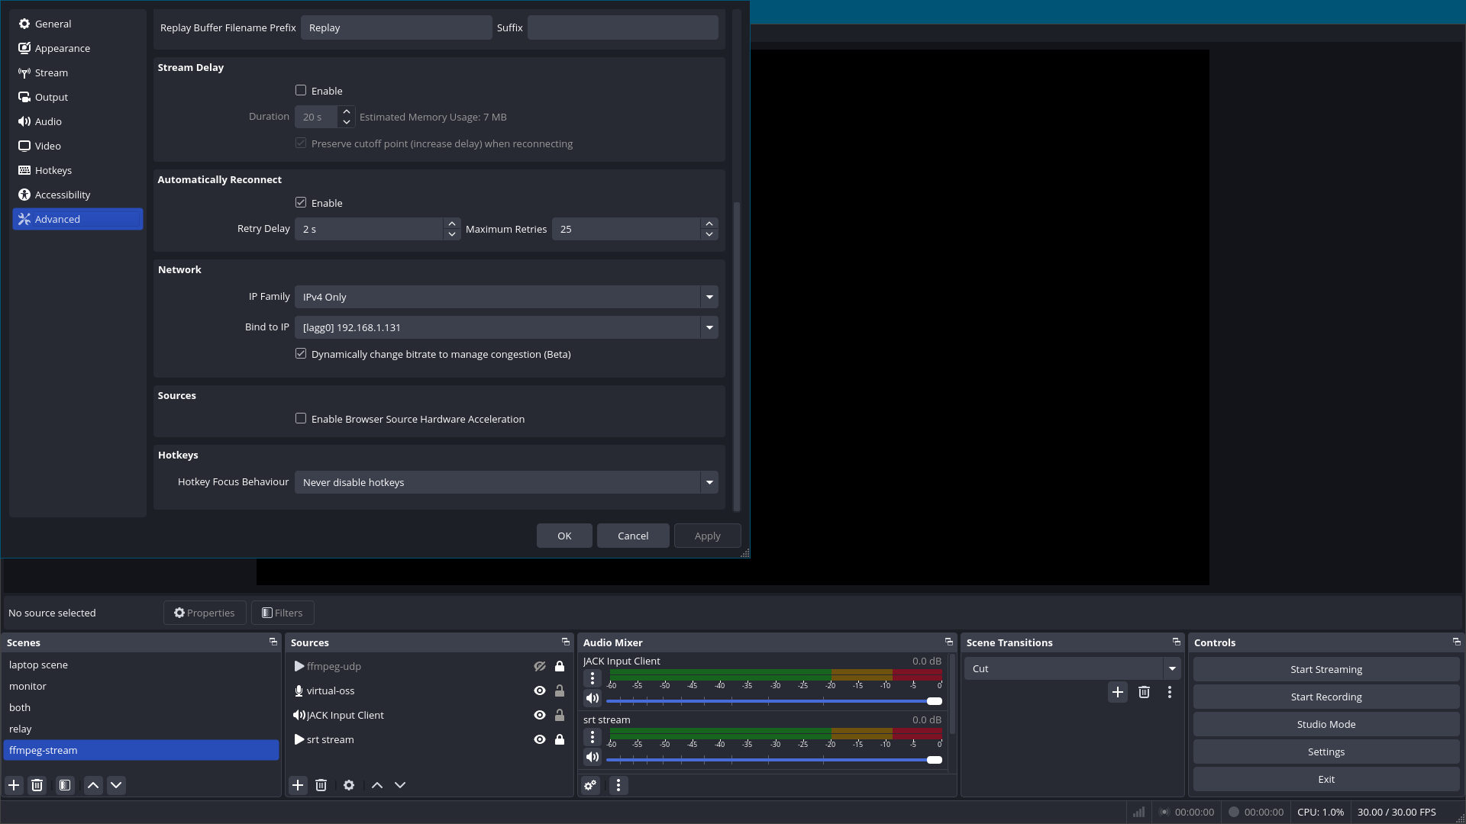Unlock the srt stream source
1466x824 pixels.
[x=560, y=739]
